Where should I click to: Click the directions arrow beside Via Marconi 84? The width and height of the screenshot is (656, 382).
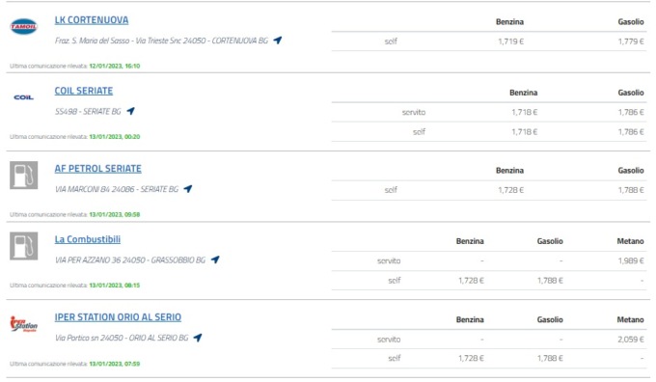[x=188, y=189]
